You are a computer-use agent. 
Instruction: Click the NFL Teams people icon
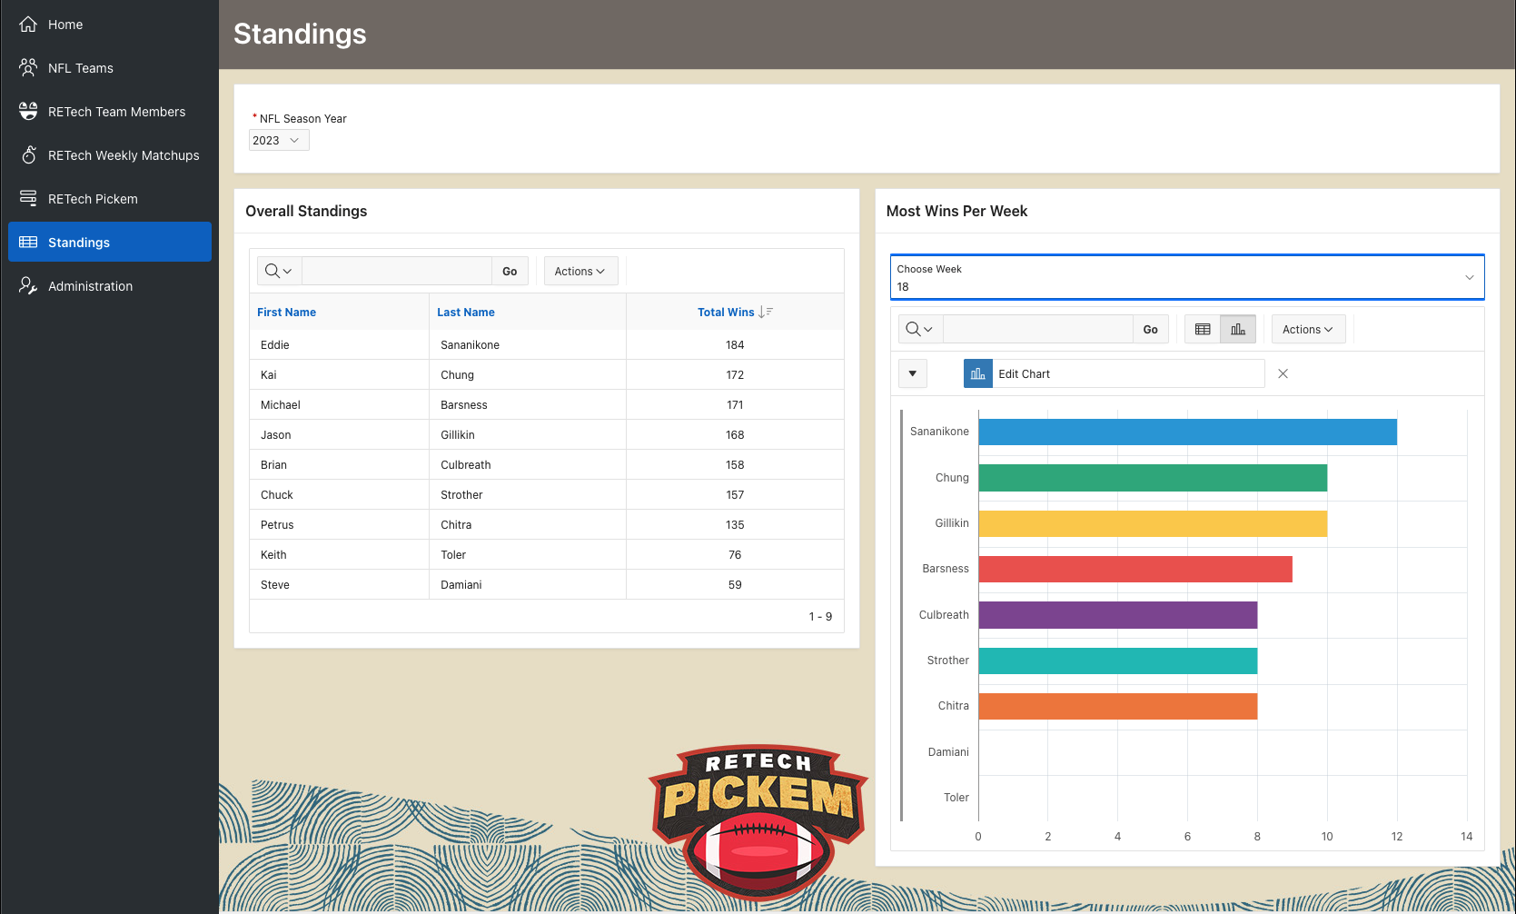tap(28, 68)
